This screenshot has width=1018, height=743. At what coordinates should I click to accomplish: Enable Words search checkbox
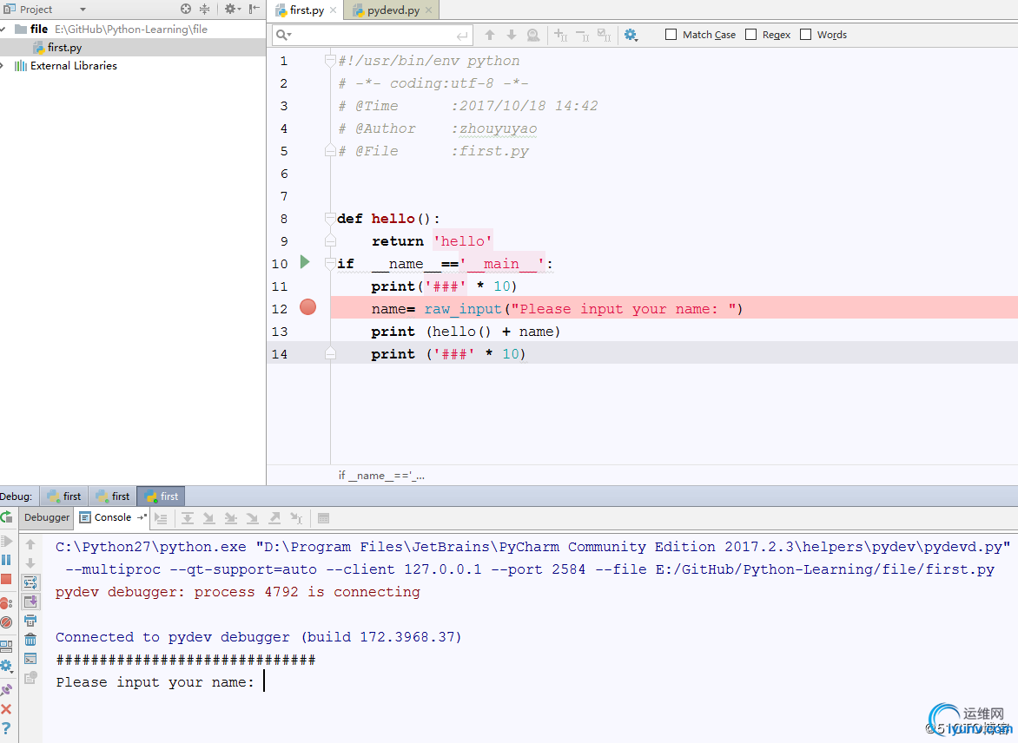pyautogui.click(x=806, y=35)
